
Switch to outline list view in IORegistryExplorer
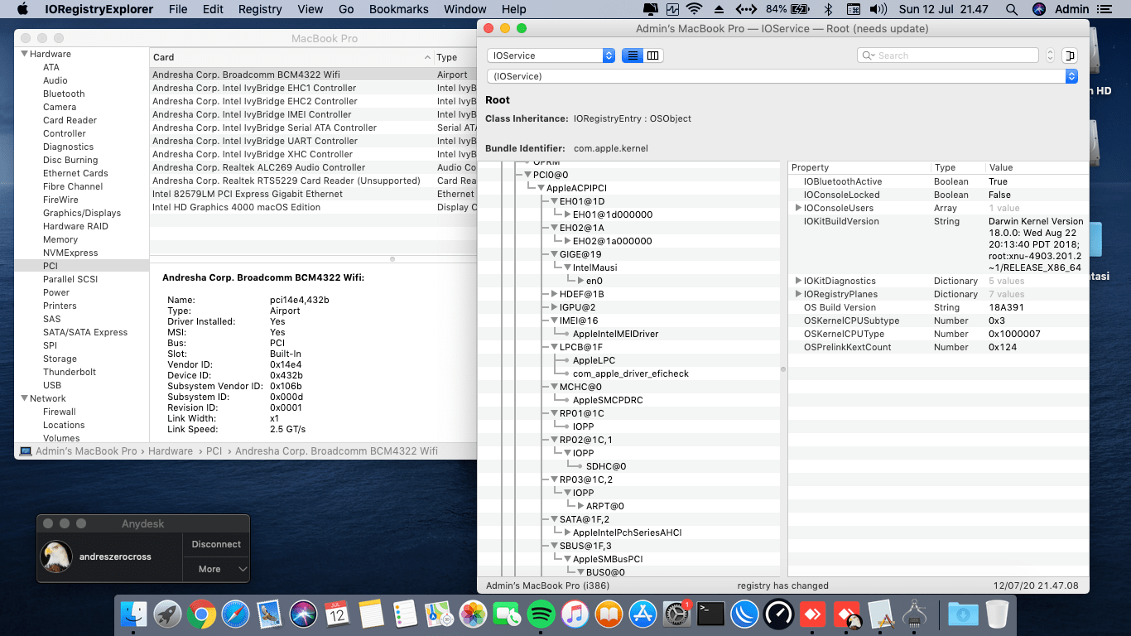(x=633, y=55)
